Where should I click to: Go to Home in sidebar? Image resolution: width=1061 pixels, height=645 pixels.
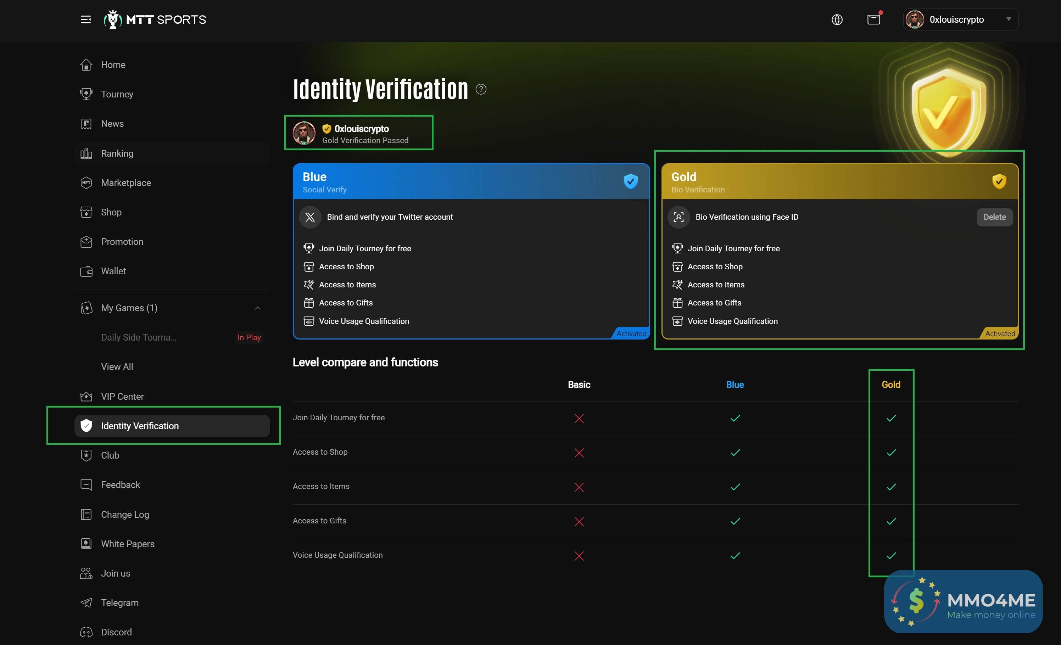(x=172, y=64)
